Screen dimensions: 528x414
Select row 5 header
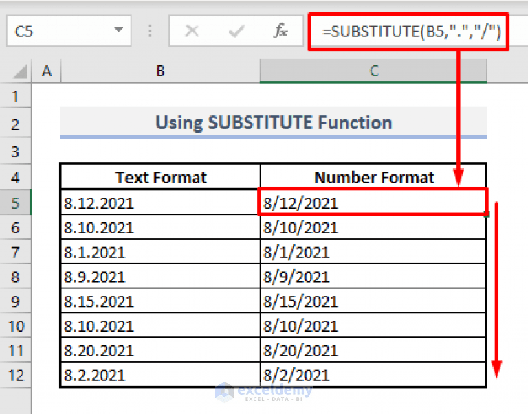(16, 203)
